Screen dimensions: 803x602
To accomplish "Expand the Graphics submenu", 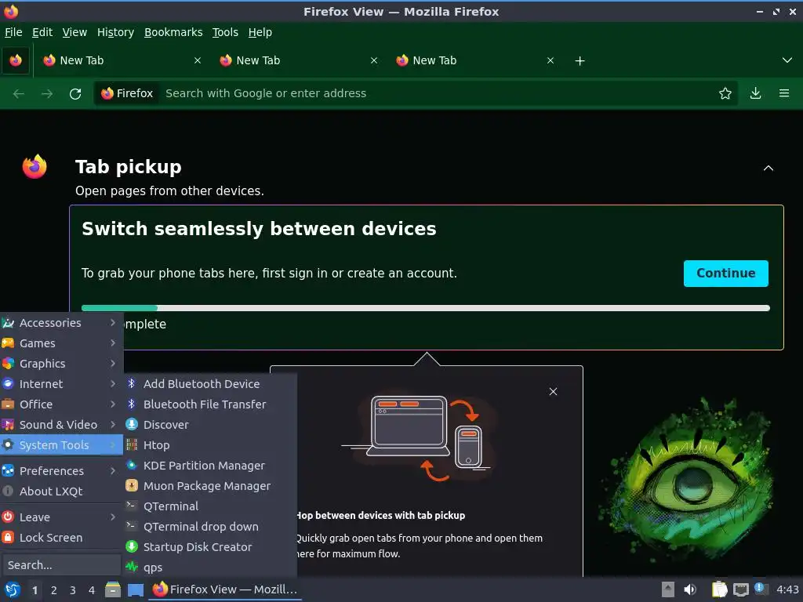I will point(61,364).
